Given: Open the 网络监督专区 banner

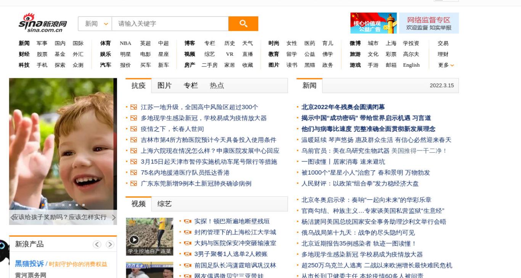Looking at the screenshot, I should [429, 23].
